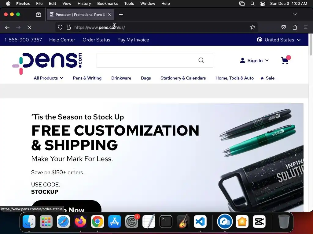Open the site padlock security info
313x234 pixels.
pos(69,27)
